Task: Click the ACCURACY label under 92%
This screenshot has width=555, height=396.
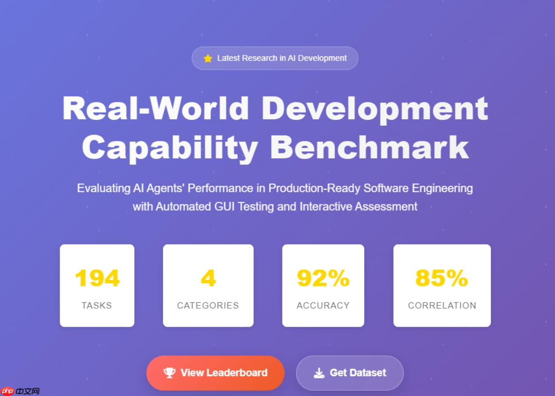Action: point(323,305)
